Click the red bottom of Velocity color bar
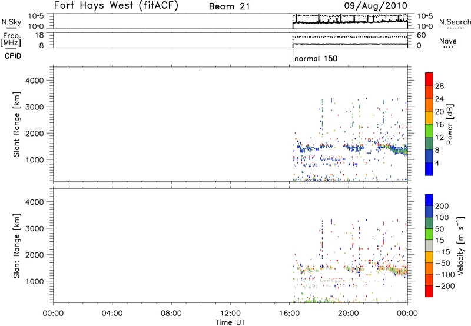 [x=429, y=291]
